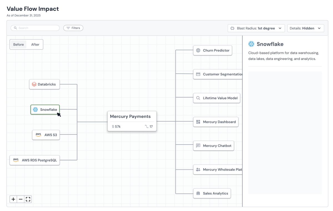Select the AWS RDS PostgreSQL node

(x=35, y=160)
